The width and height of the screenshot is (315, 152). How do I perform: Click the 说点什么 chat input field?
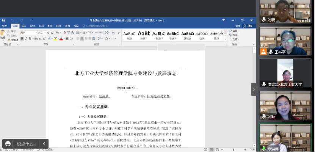click(x=26, y=144)
